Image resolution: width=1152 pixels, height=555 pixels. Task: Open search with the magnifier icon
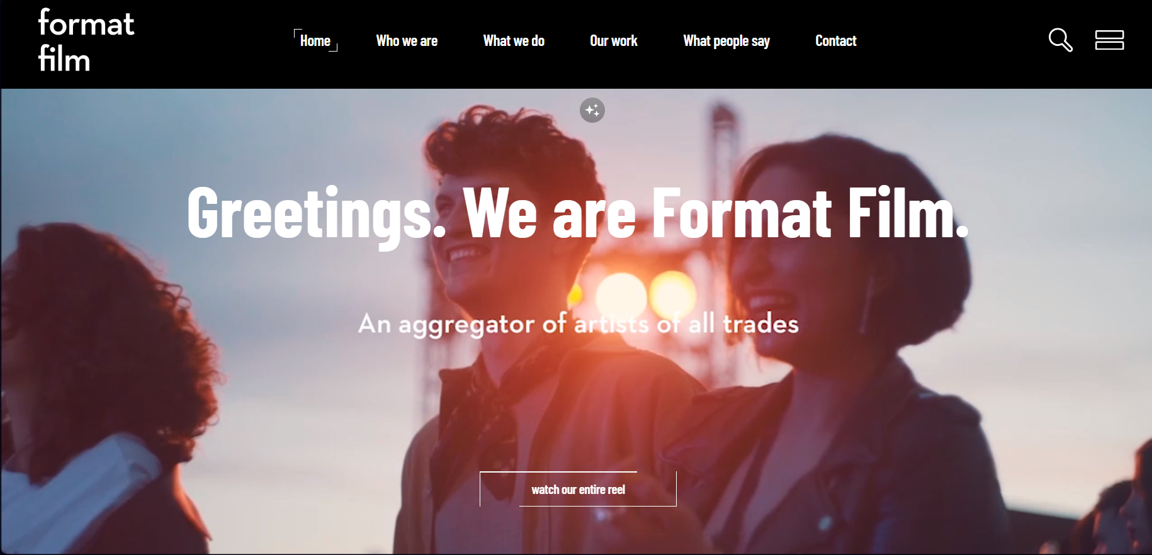tap(1061, 40)
